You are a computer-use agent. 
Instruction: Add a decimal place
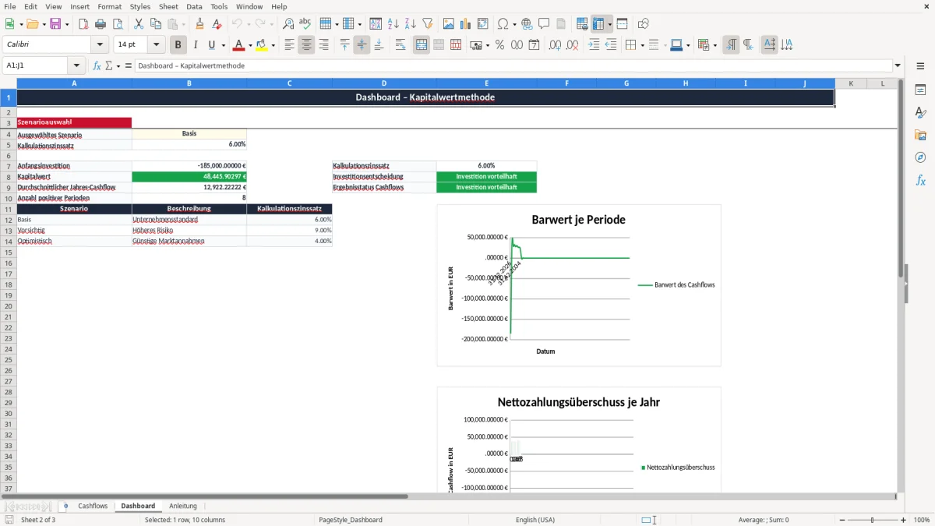(x=556, y=45)
